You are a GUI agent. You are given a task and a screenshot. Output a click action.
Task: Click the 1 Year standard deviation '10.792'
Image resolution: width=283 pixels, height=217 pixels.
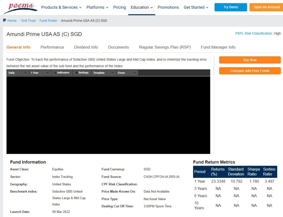237,181
